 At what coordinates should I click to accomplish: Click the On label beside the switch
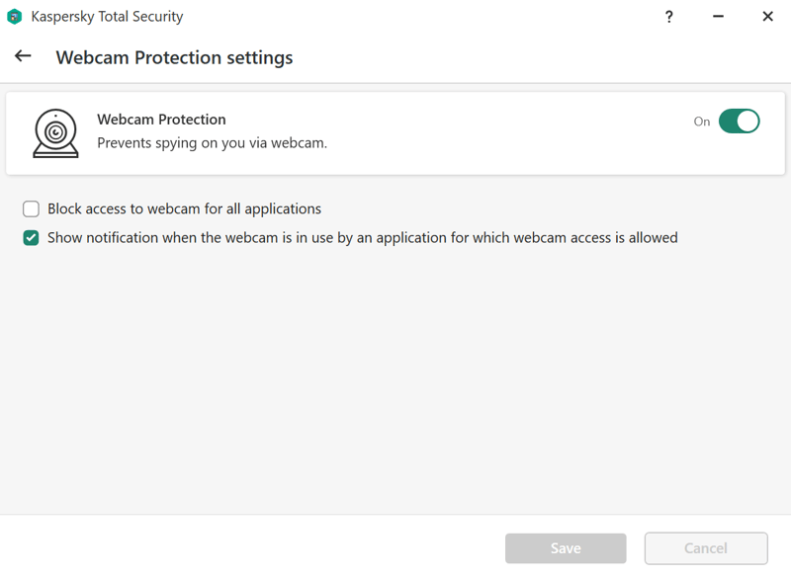pos(702,122)
